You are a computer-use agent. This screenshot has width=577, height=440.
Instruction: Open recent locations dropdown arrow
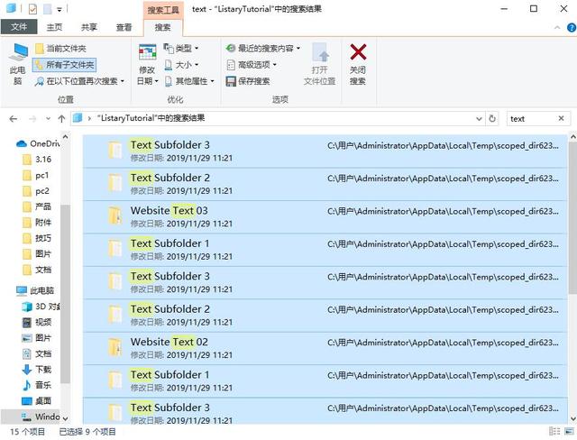coord(48,119)
